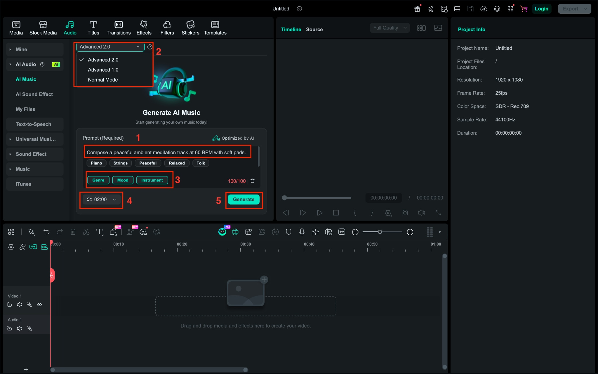Screen dimensions: 598x374
Task: Open the Transitions tab
Action: coord(119,28)
